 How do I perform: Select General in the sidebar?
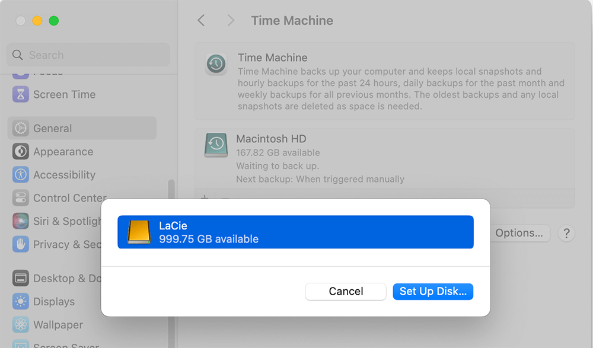81,128
